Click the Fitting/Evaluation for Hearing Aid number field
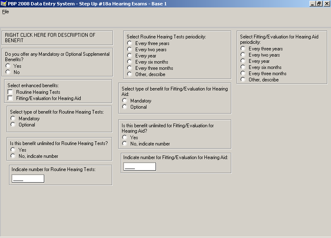The width and height of the screenshot is (331, 238). (139, 167)
